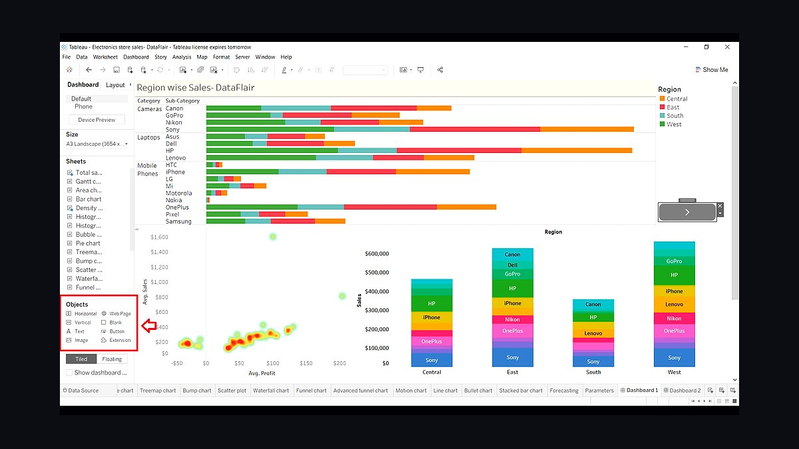Open the Fit selector dropdown in toolbar
Viewport: 799px width, 449px height.
tap(365, 70)
